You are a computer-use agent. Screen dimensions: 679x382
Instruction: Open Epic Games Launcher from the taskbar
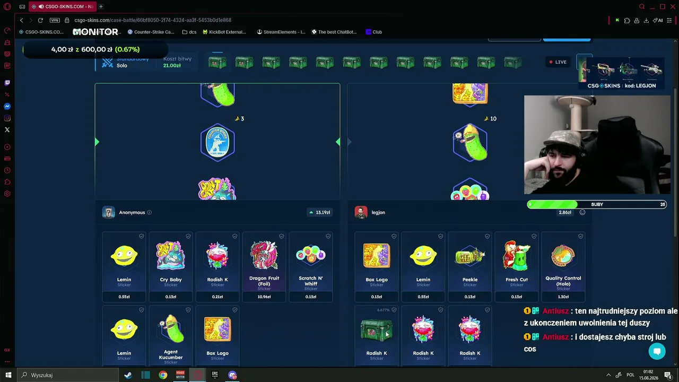pyautogui.click(x=215, y=375)
